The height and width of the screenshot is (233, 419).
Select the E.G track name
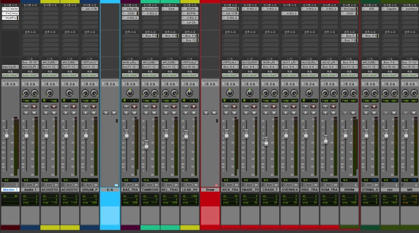(x=109, y=190)
